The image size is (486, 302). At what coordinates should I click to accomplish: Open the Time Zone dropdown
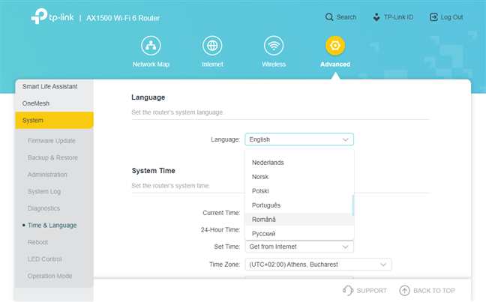click(x=318, y=265)
